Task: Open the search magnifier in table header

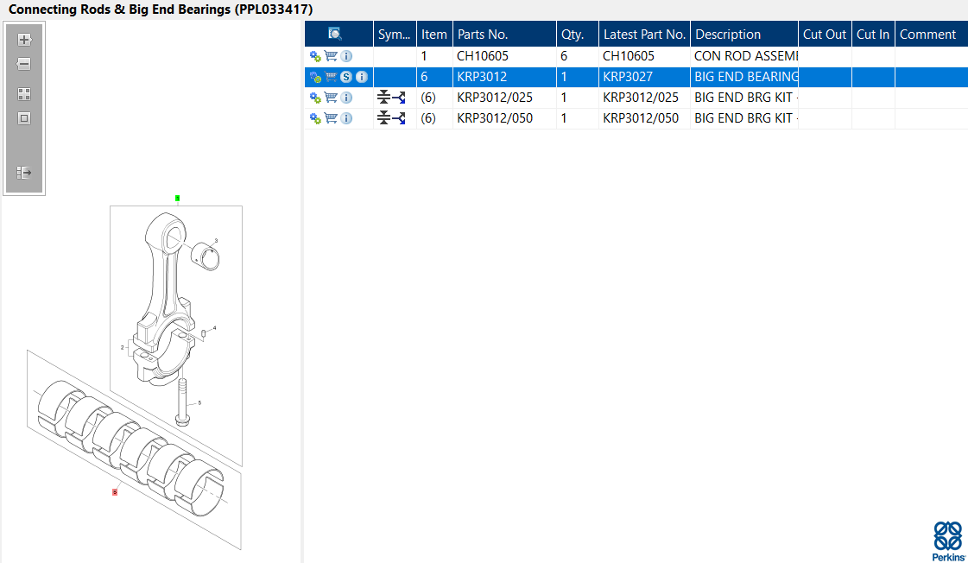Action: pos(334,34)
